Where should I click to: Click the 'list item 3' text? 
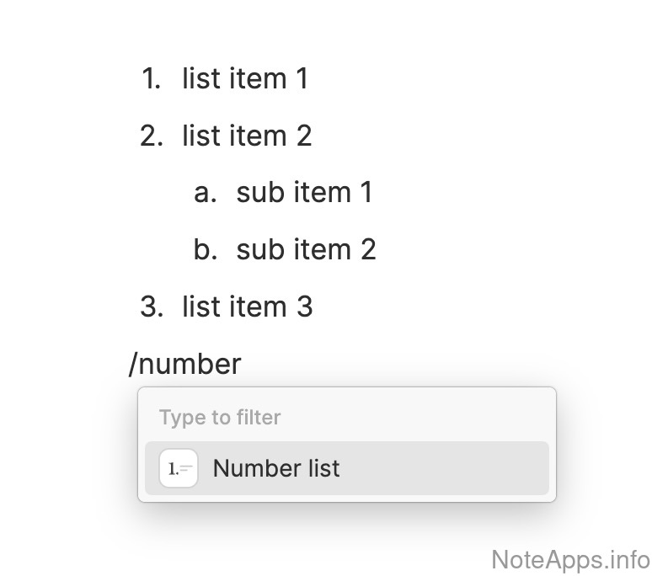point(247,307)
